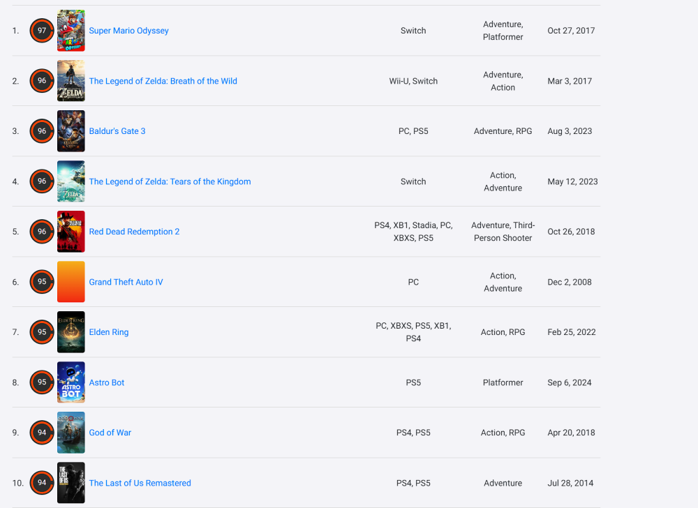Click the orange Grand Theft Auto IV placeholder thumbnail
Viewport: 698px width, 508px height.
pyautogui.click(x=70, y=282)
